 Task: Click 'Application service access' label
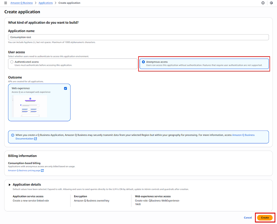point(28,196)
